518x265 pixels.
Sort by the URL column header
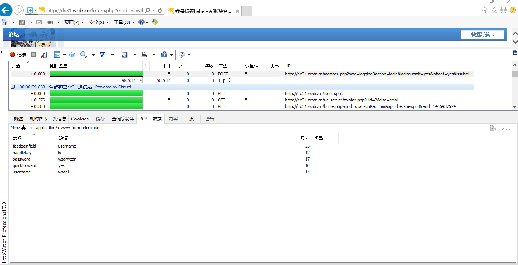point(289,66)
